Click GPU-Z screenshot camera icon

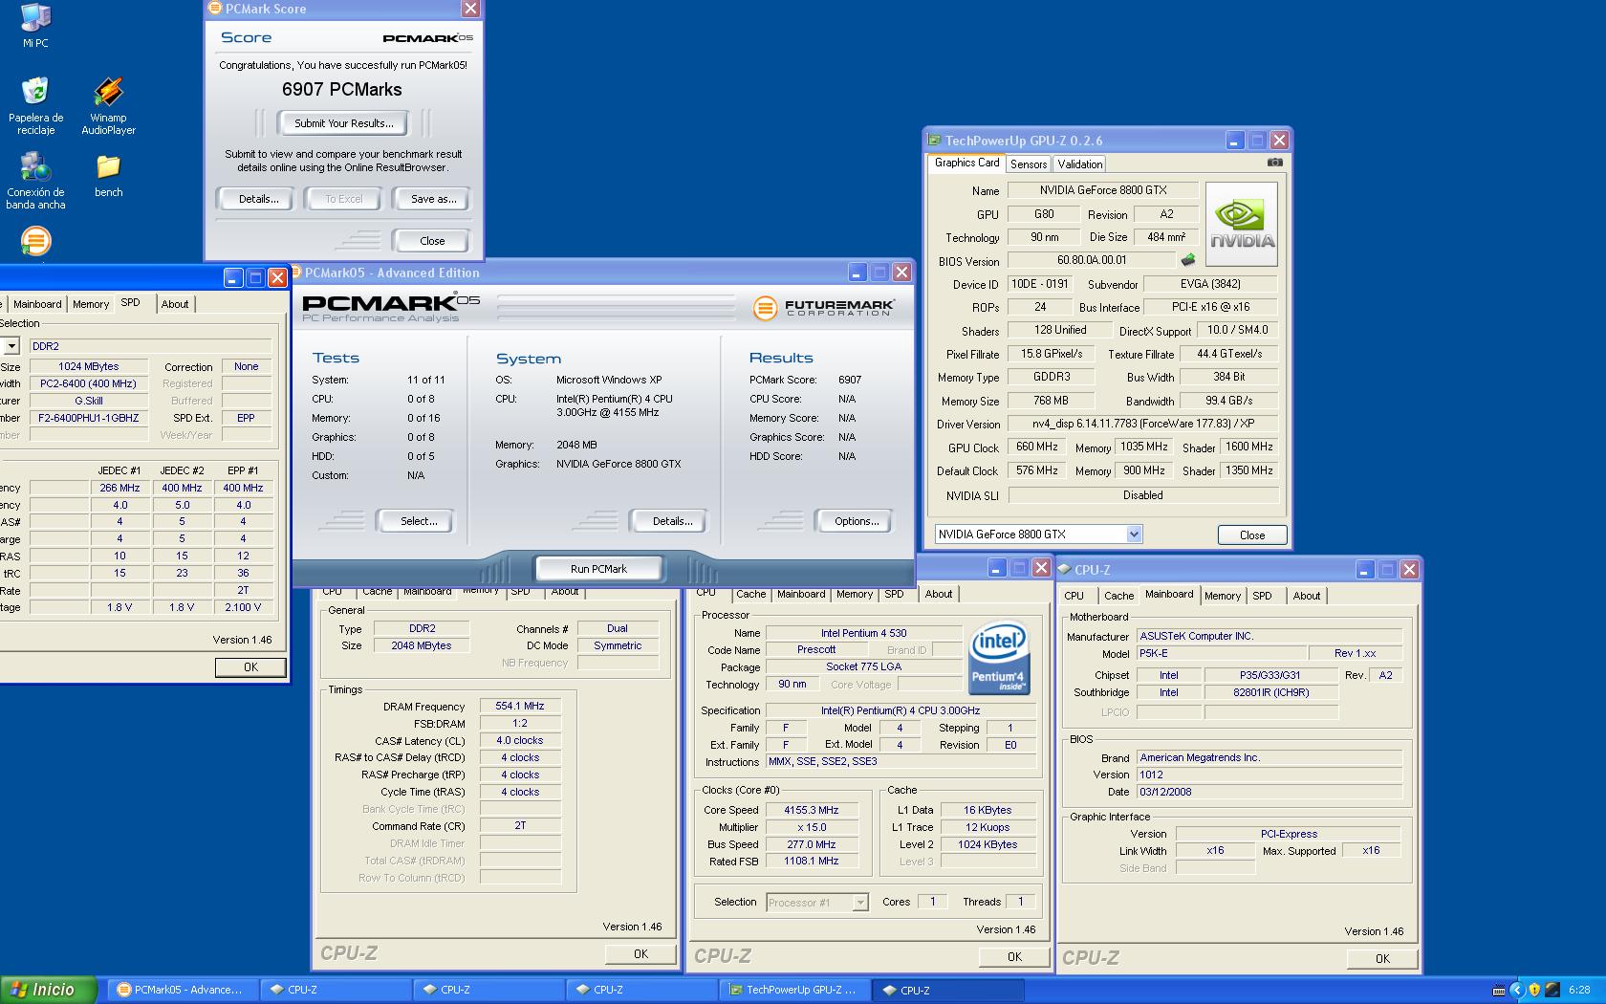1274,163
